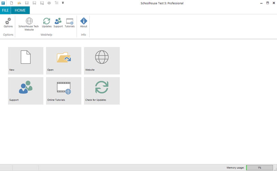This screenshot has height=171, width=277.
Task: Expand the quick access toolbar customize arrow
Action: [63, 3]
